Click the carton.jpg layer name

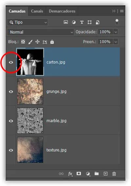click(x=56, y=62)
